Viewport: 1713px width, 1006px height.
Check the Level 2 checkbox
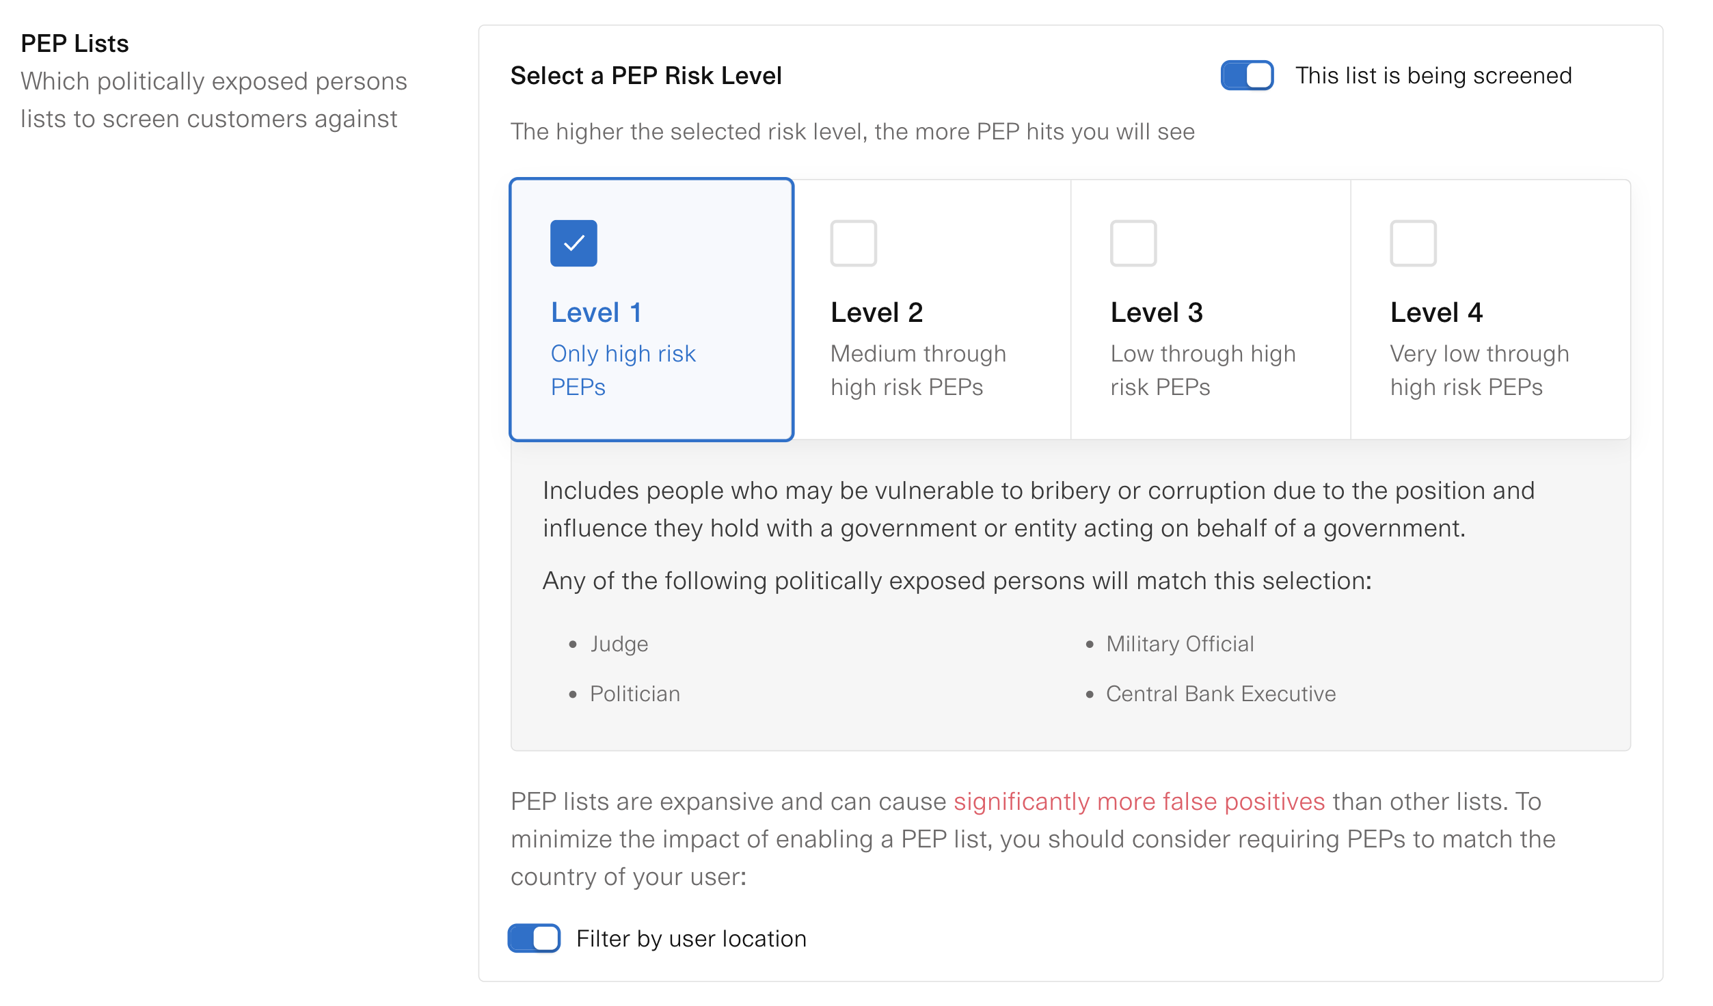coord(853,243)
